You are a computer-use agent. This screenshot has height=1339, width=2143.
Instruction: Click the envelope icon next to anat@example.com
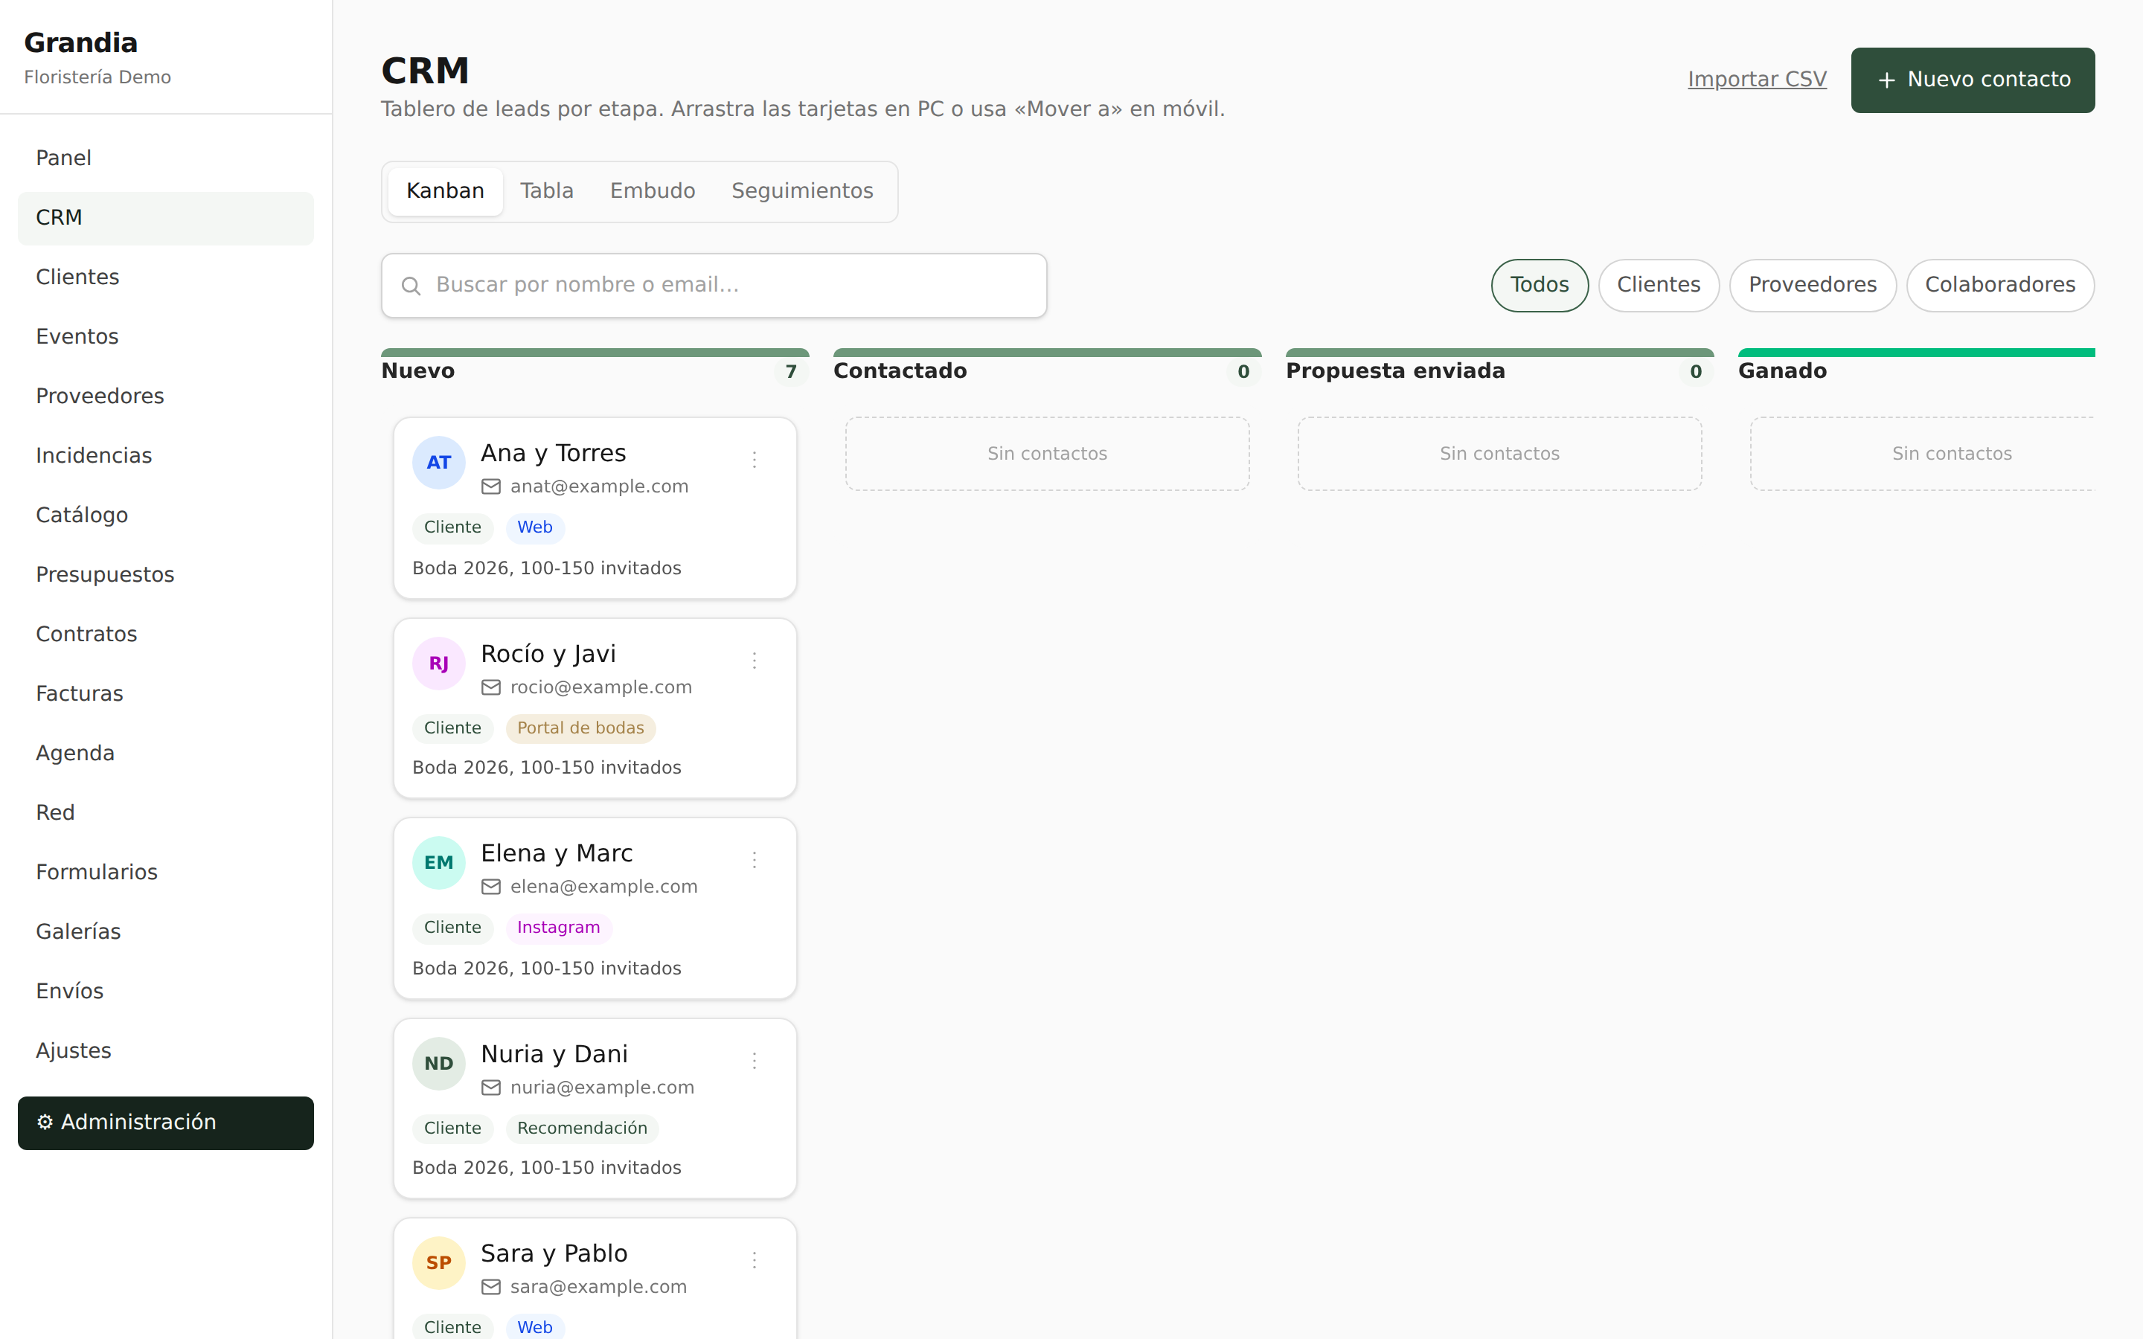490,487
